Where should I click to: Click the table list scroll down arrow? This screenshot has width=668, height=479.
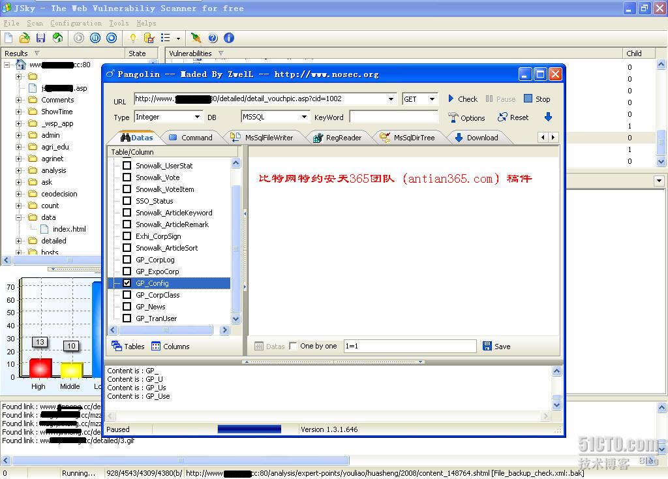[x=235, y=318]
